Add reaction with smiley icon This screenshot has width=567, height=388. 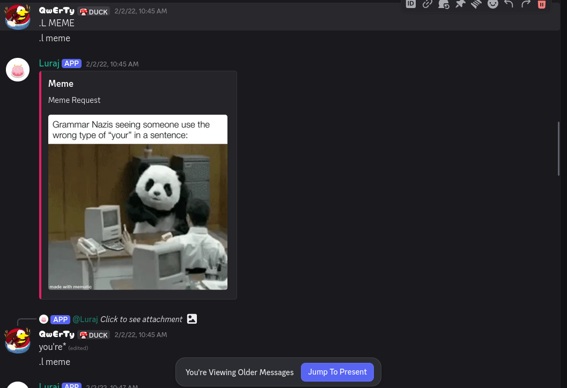point(492,4)
